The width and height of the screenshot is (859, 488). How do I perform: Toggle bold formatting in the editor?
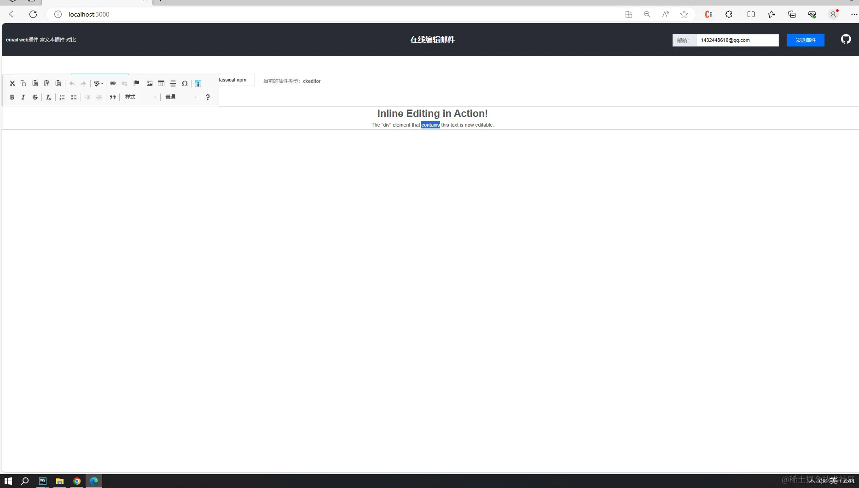(12, 97)
